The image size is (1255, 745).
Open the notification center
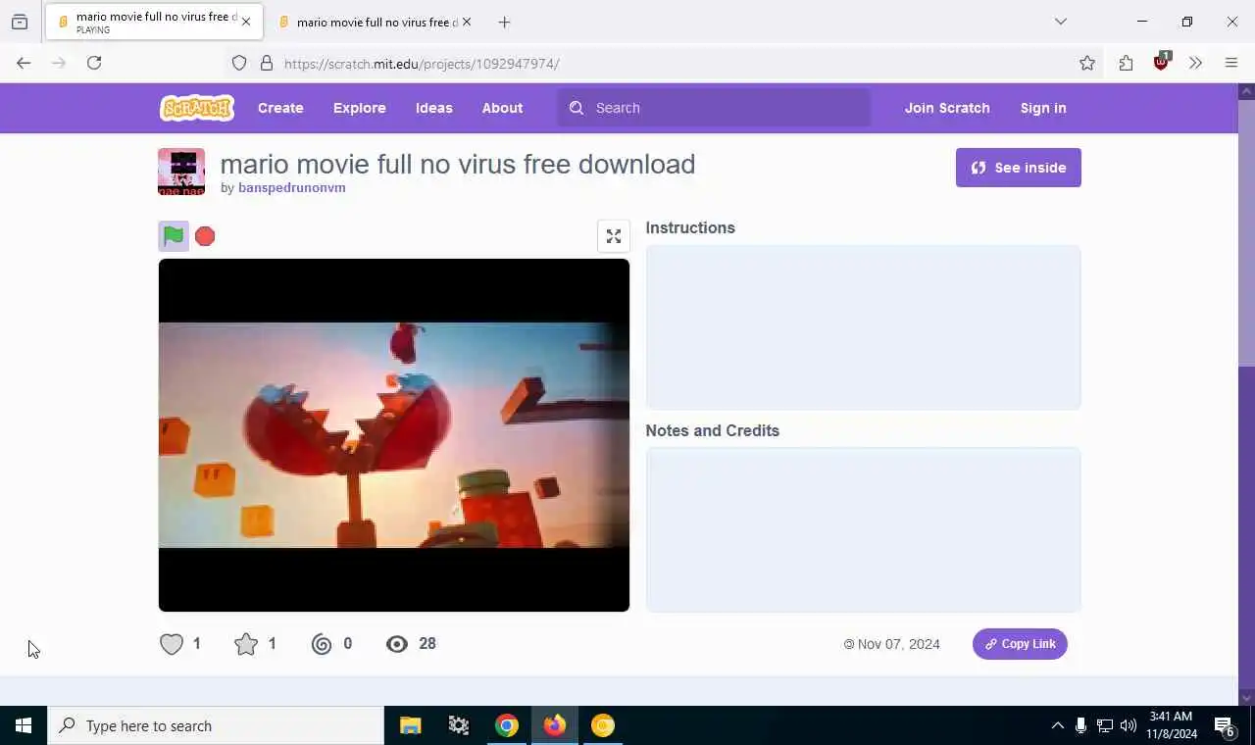[1226, 725]
